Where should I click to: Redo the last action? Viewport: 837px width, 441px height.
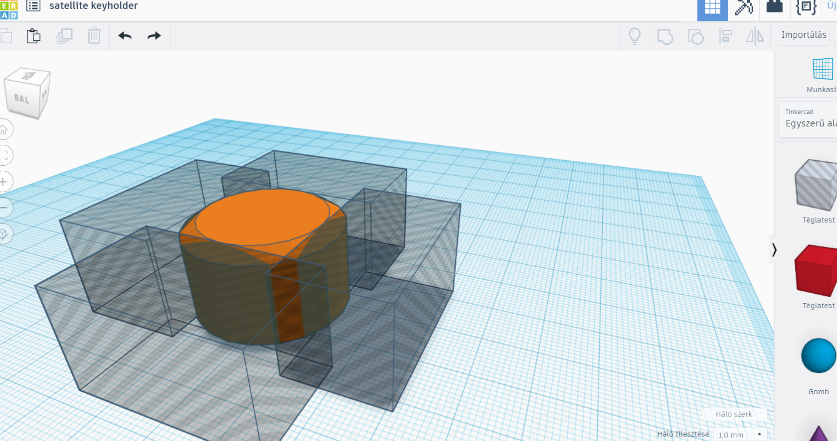(154, 36)
